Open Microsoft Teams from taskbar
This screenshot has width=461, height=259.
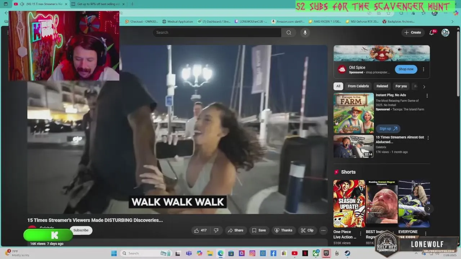coord(189,253)
